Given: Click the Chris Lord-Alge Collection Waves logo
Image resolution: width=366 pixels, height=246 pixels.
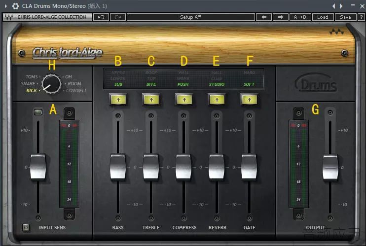Looking at the screenshot, I should click(x=47, y=17).
